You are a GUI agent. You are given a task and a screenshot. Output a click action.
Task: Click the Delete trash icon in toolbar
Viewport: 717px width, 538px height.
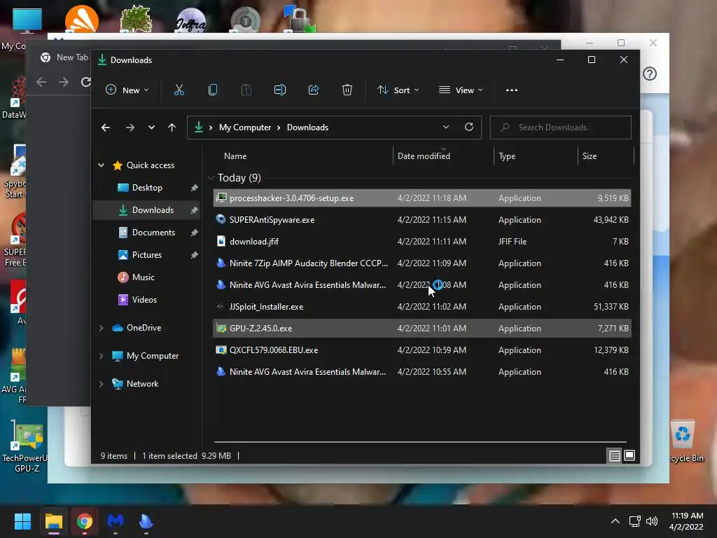347,90
